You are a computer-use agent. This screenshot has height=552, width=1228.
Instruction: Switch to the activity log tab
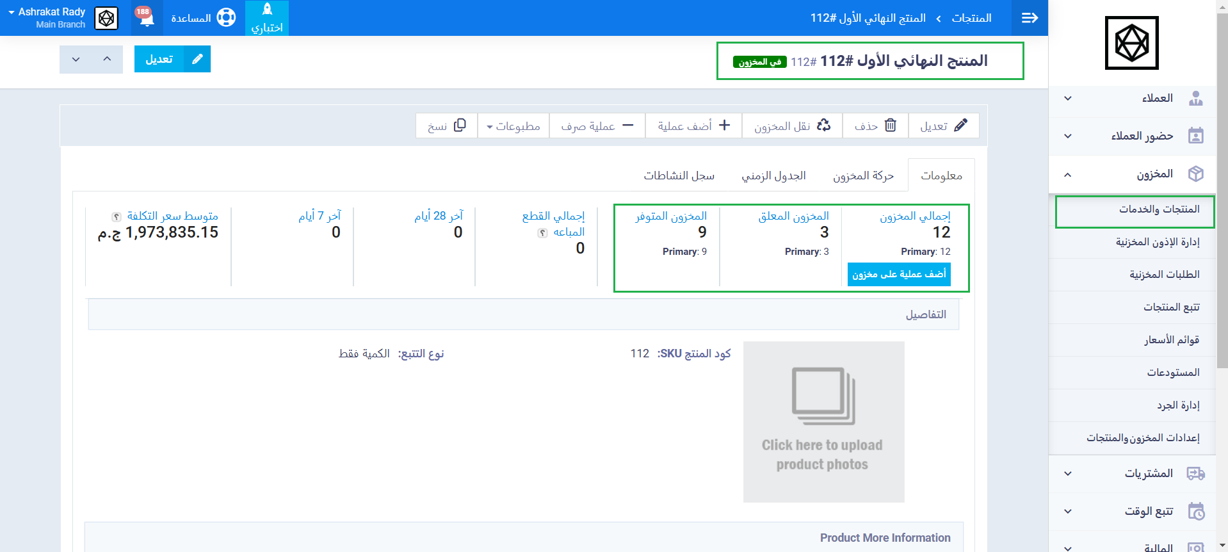(x=679, y=175)
